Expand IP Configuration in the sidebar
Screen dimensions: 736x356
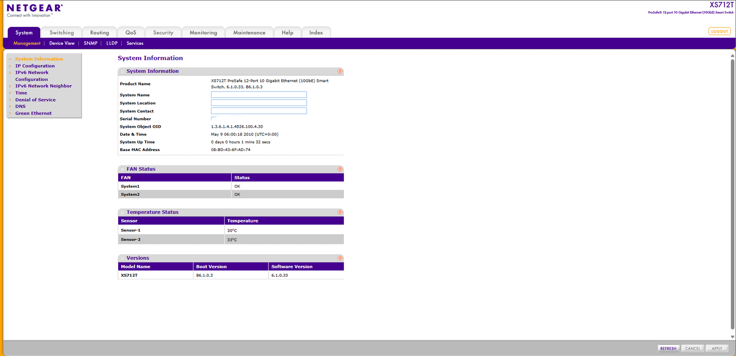[35, 66]
